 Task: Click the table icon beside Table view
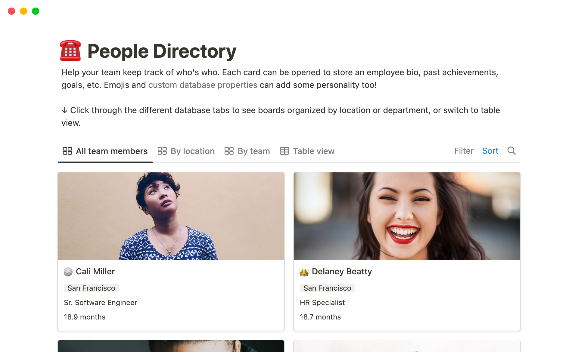point(284,151)
